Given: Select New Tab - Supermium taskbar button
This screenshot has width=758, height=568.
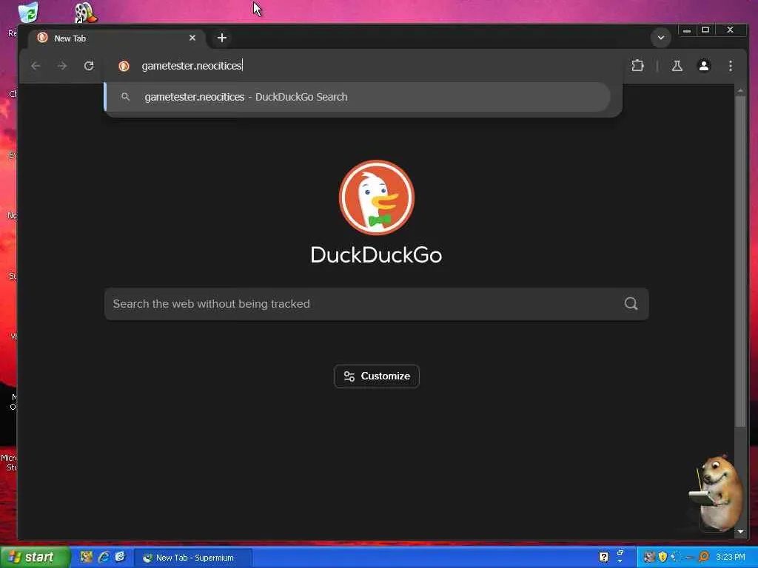Looking at the screenshot, I should coord(192,558).
